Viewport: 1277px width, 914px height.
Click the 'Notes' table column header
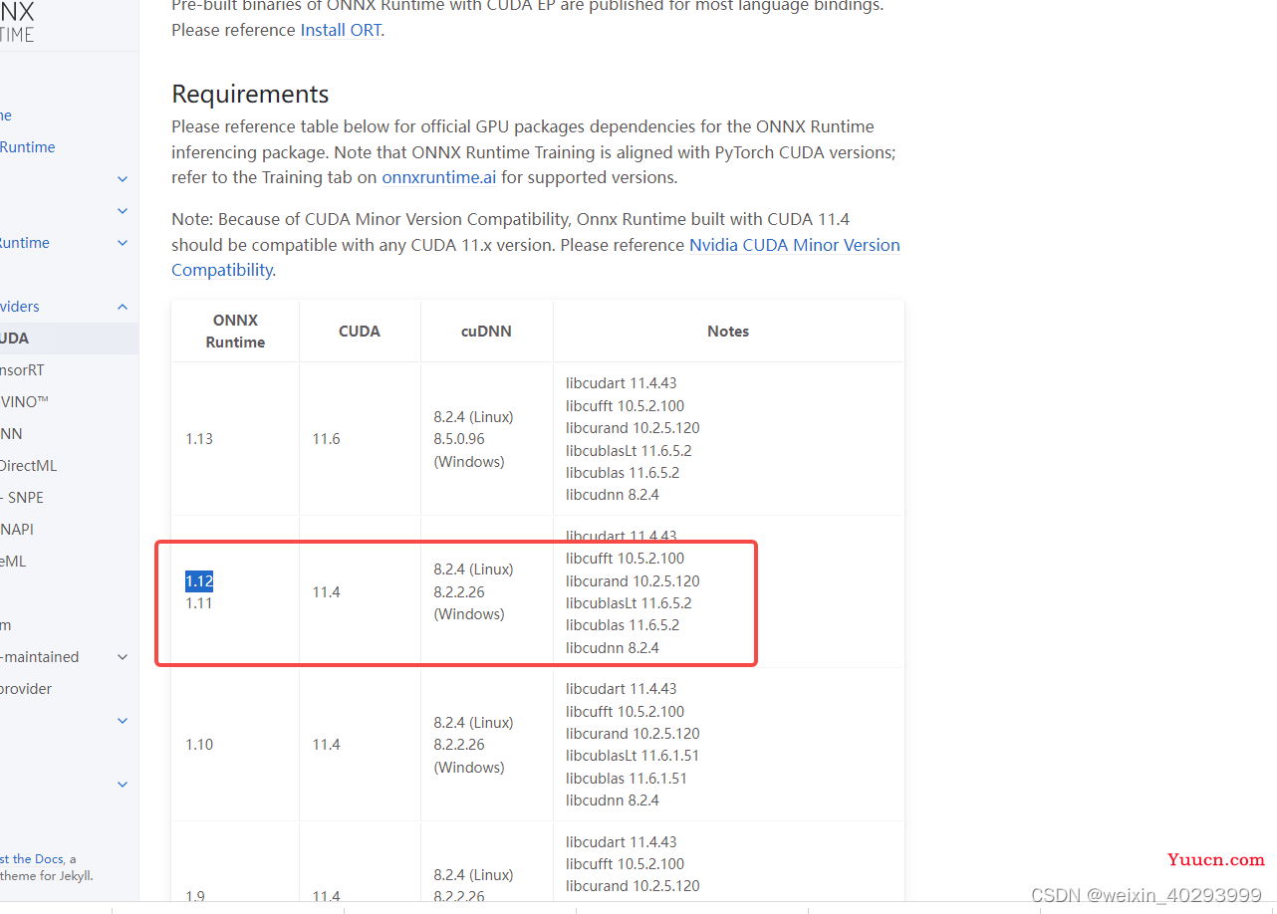point(728,332)
